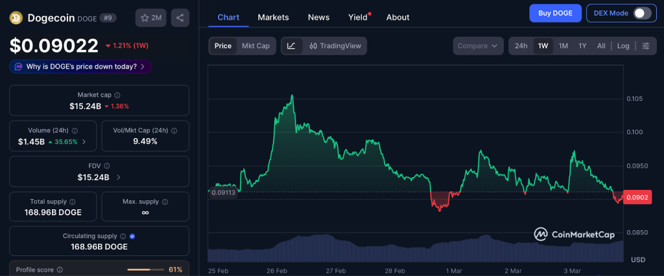This screenshot has height=276, width=664.
Task: Select the 1M time range
Action: 563,46
